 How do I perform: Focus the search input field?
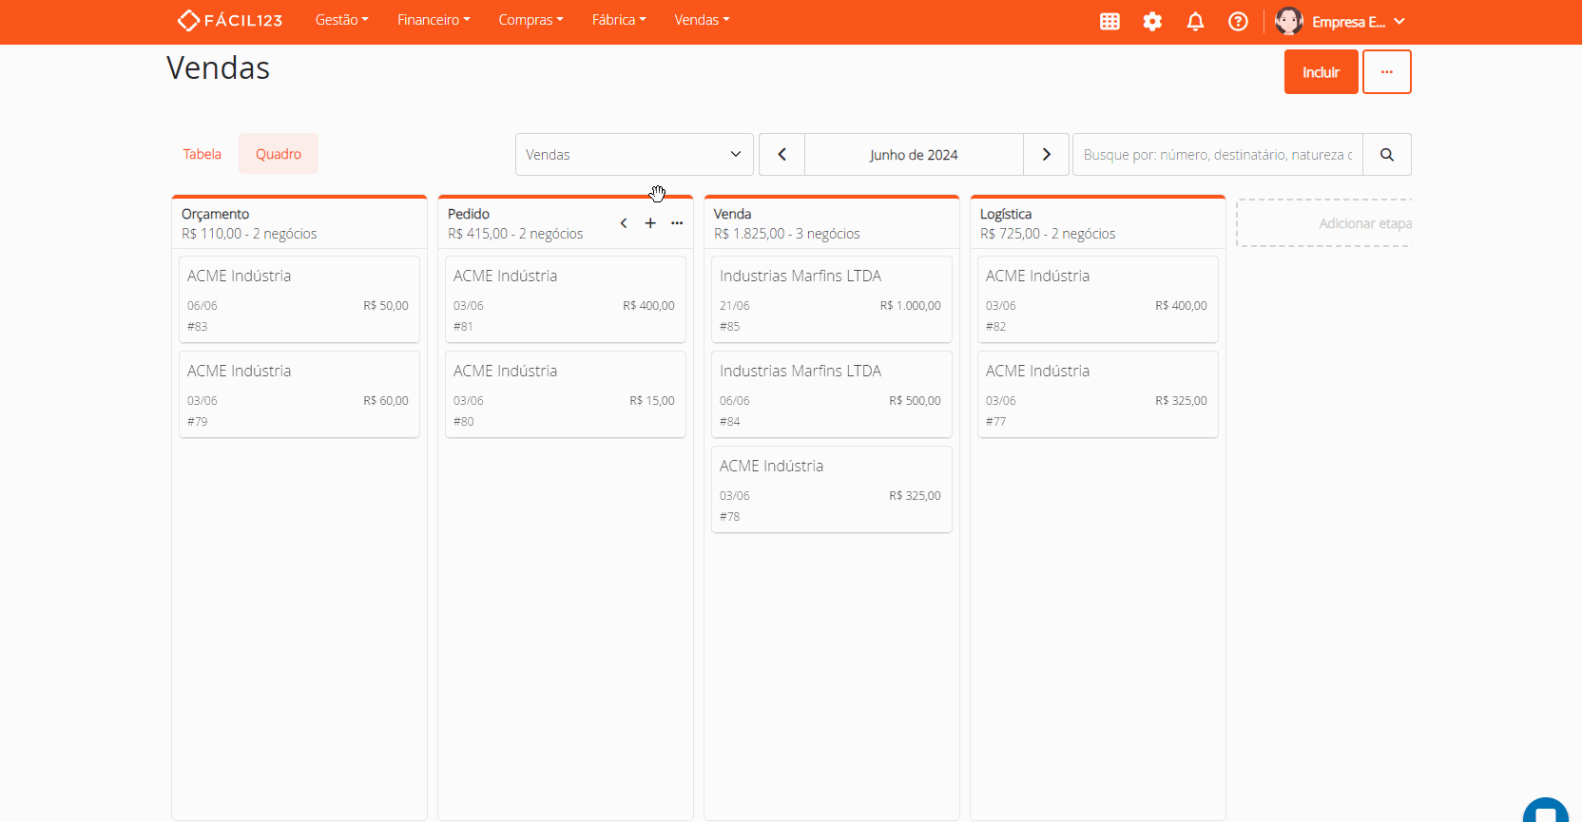coord(1217,155)
